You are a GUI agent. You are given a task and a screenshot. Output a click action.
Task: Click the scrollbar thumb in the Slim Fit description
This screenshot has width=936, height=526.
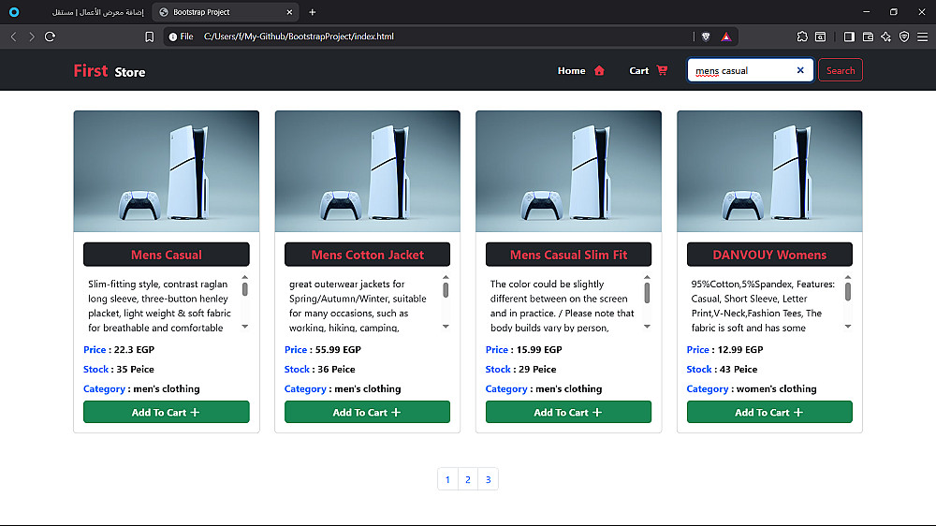(647, 293)
